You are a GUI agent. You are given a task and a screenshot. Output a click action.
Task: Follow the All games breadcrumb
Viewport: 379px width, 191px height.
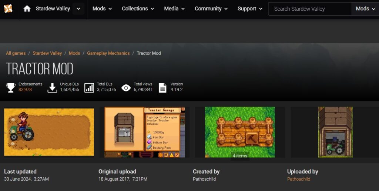point(16,53)
